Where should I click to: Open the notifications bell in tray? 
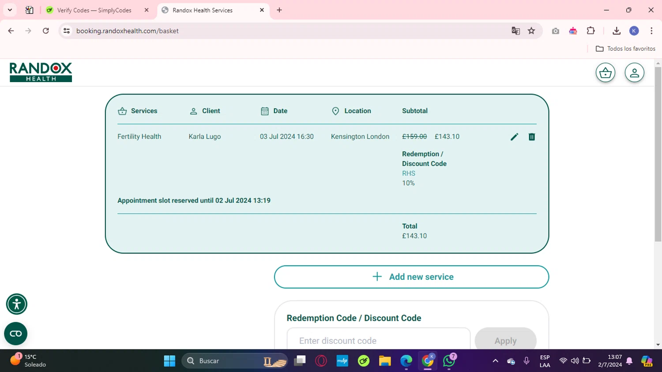point(629,361)
